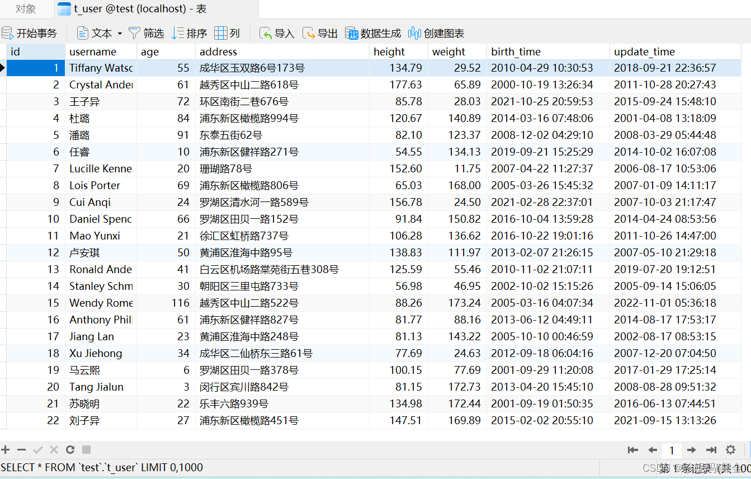
Task: Click the 导出 export button
Action: pos(320,34)
